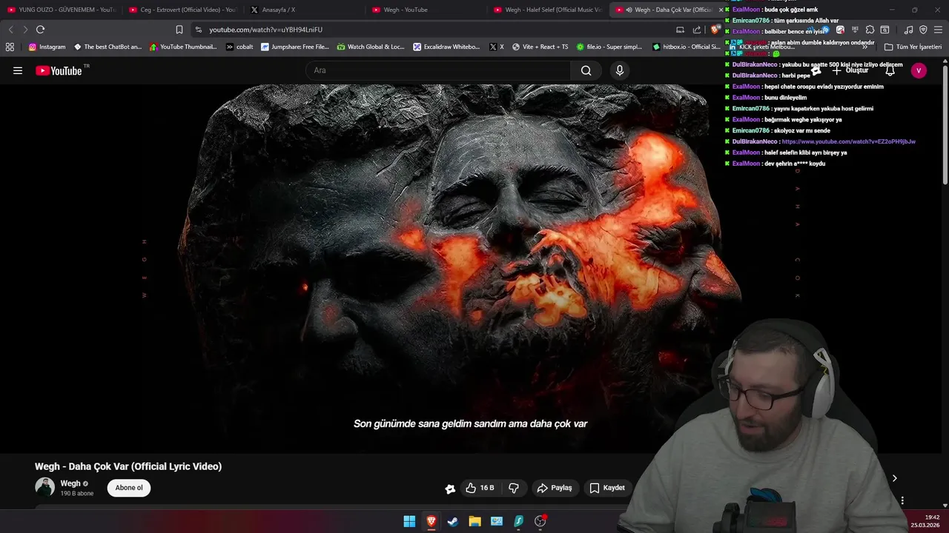Open 'file.io - Super simpl...' bookmark
Image resolution: width=949 pixels, height=533 pixels.
(609, 47)
